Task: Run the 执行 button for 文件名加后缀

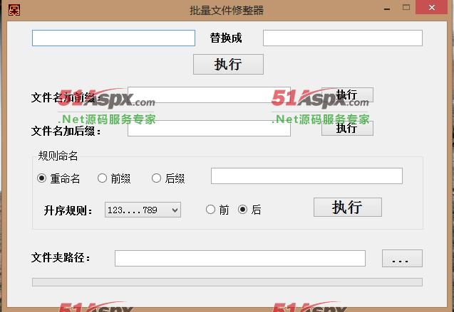Action: coord(347,128)
